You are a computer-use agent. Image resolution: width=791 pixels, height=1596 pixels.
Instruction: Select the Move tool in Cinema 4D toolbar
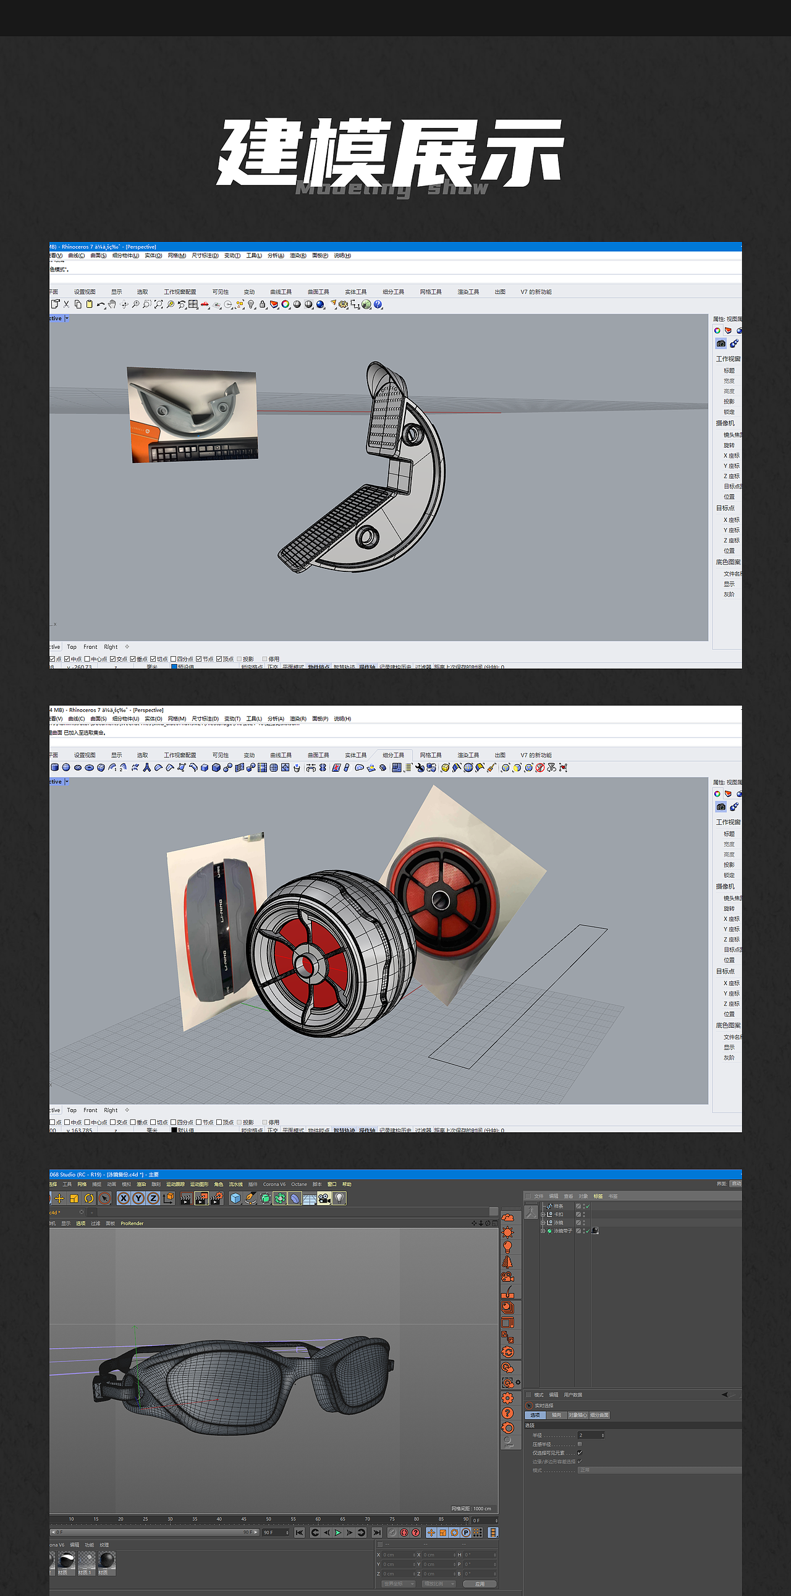tap(59, 1198)
